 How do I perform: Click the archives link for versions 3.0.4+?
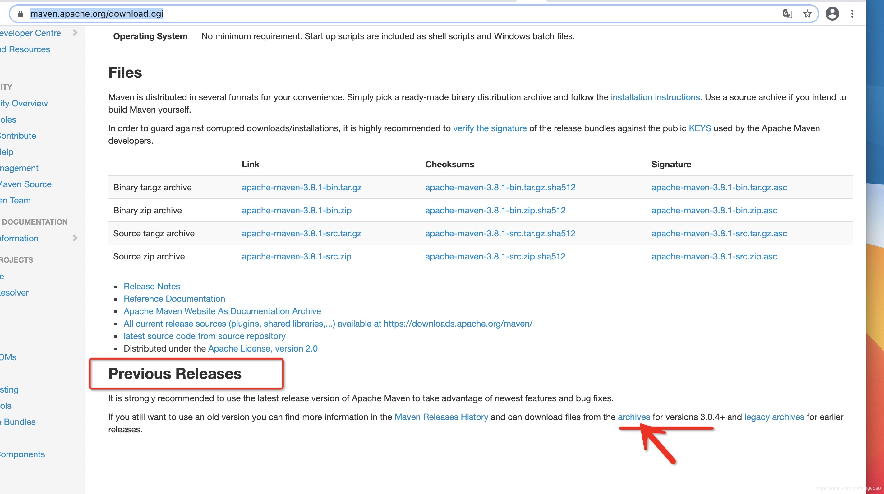click(633, 417)
